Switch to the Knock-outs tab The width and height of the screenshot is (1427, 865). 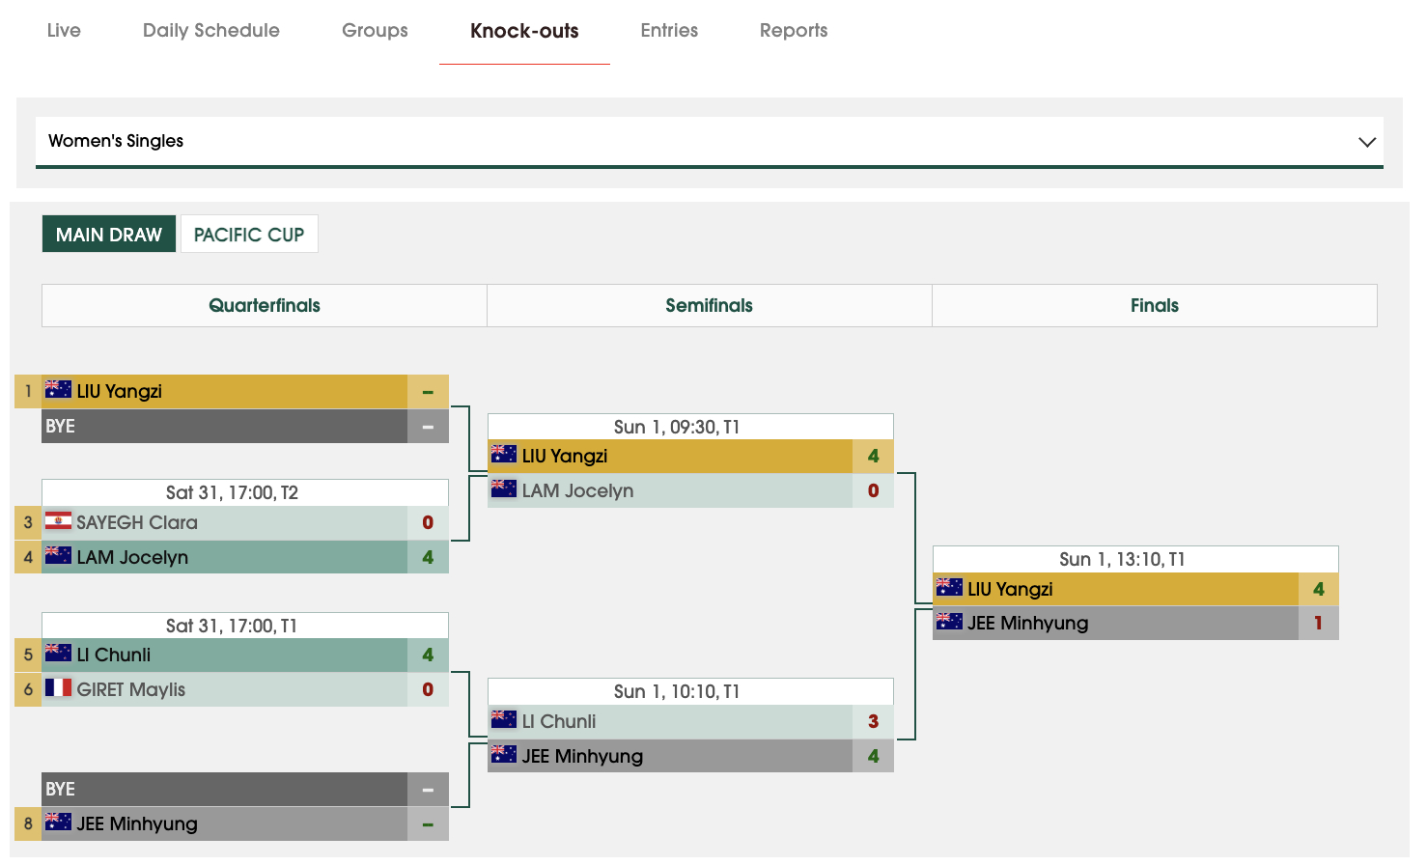524,30
